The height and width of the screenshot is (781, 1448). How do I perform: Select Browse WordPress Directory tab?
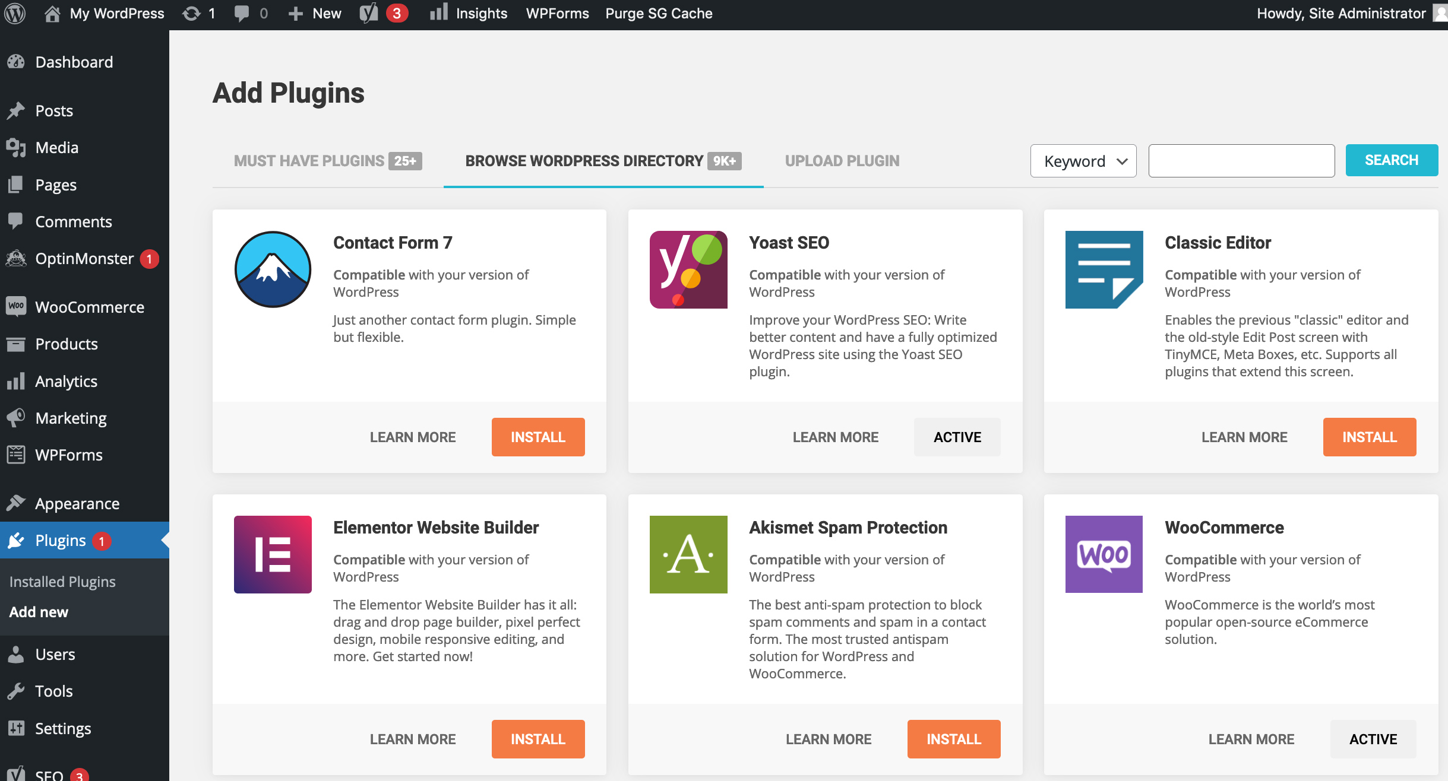click(x=603, y=161)
